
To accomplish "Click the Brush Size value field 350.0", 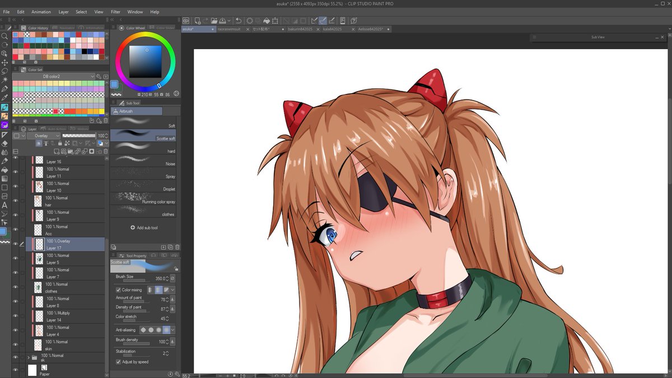I will point(160,278).
